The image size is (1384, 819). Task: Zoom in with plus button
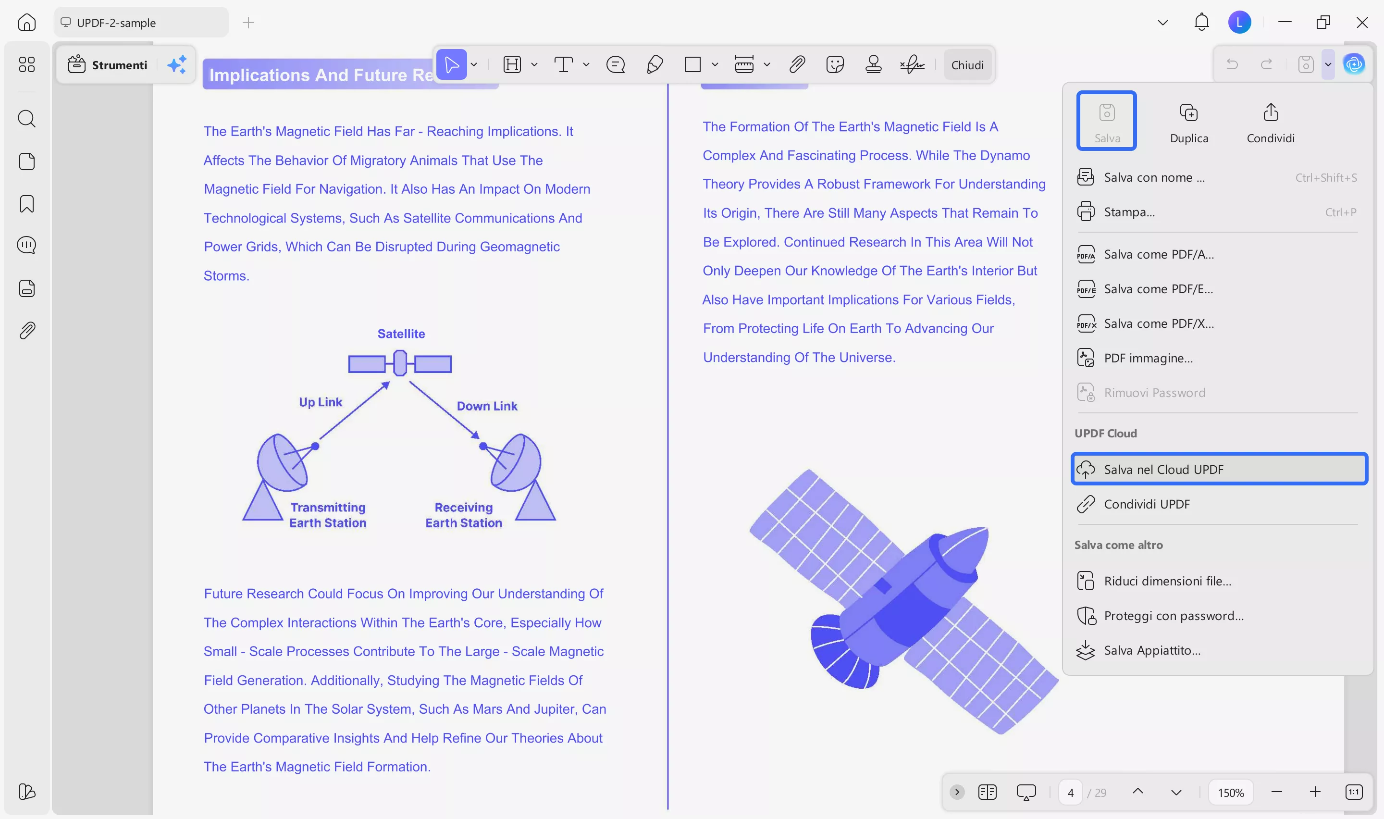[1315, 793]
